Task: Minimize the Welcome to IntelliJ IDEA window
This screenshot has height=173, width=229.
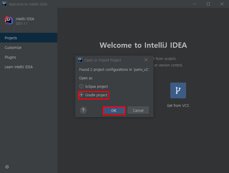Action: coord(195,4)
